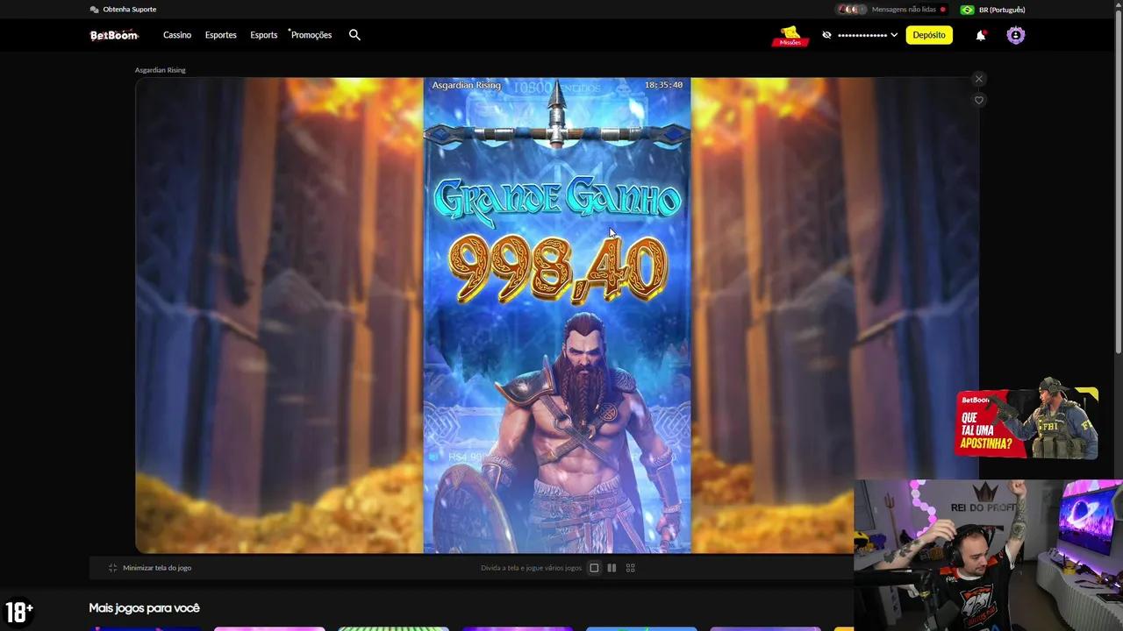Mute unread messages indicator

pos(943,9)
